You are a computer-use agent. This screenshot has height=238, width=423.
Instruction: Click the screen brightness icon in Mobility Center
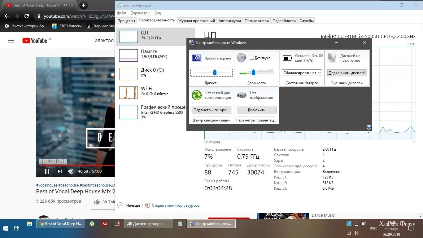point(196,58)
